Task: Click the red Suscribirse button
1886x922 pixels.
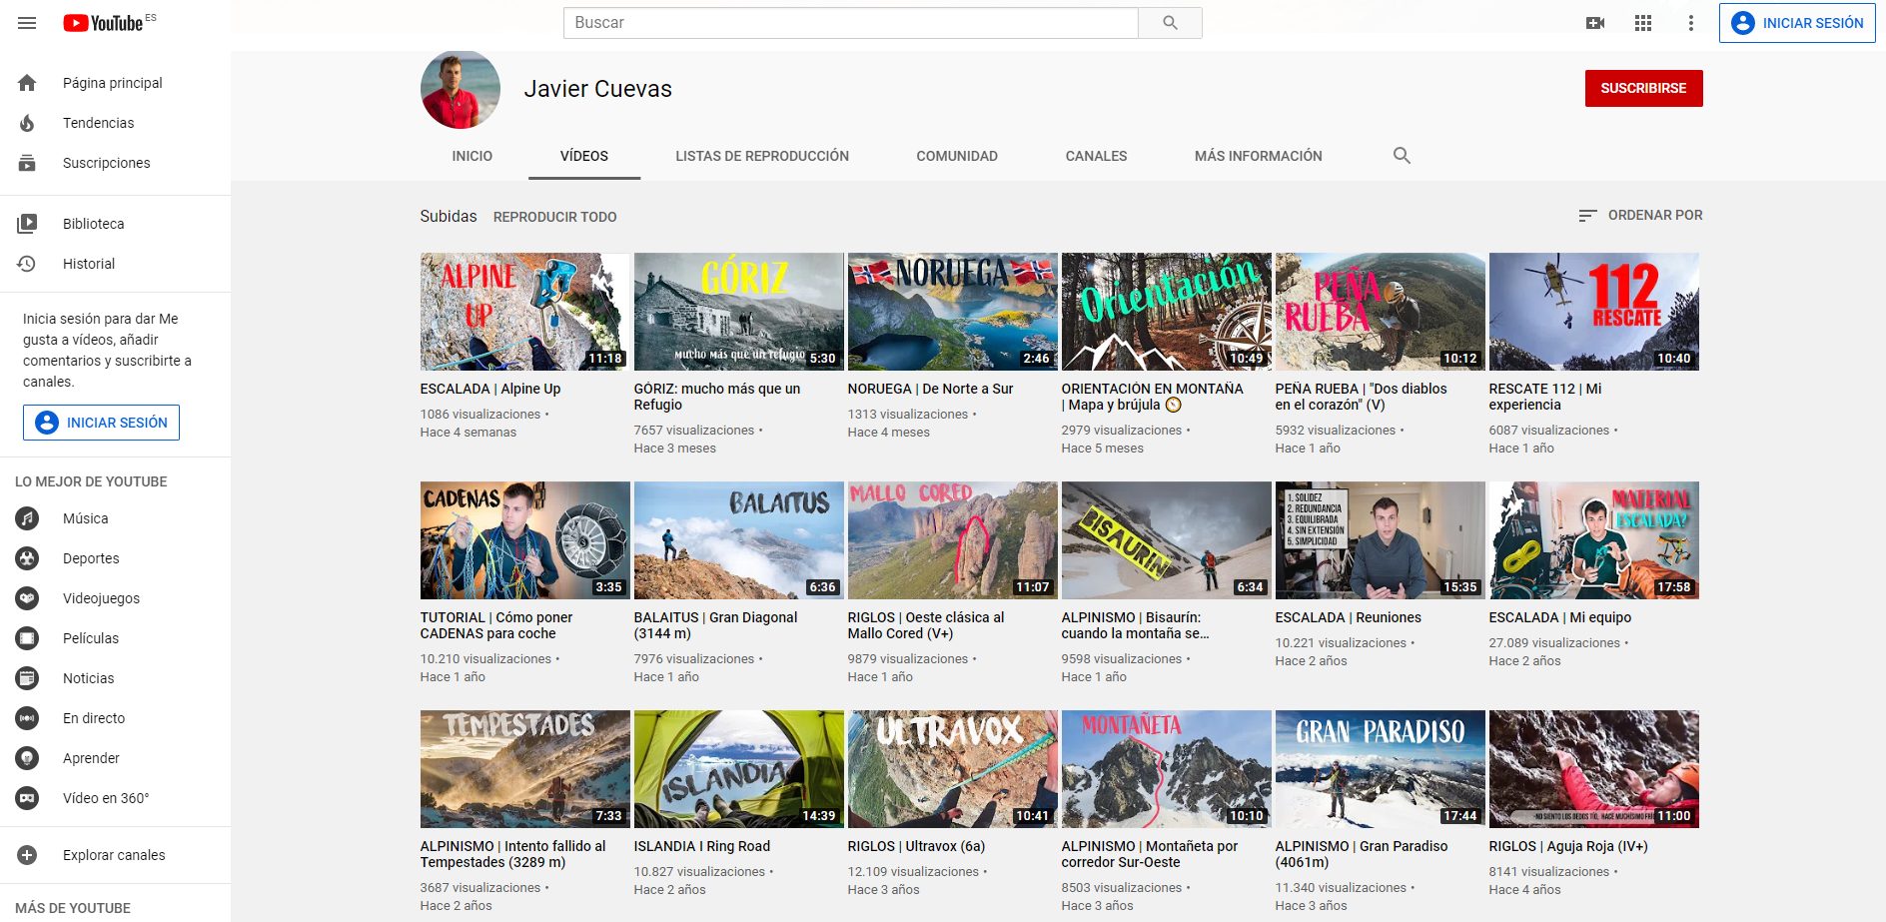Action: 1643,88
